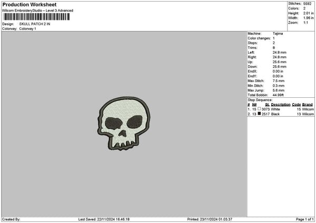Click the Colors value '2'

point(304,8)
